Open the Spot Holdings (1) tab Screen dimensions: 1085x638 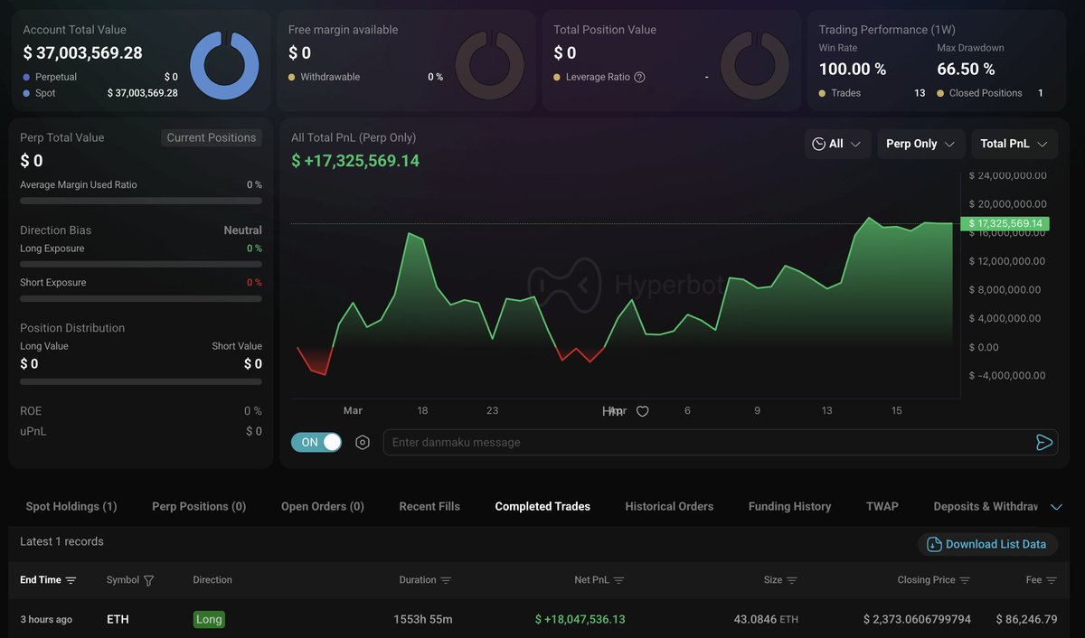71,506
